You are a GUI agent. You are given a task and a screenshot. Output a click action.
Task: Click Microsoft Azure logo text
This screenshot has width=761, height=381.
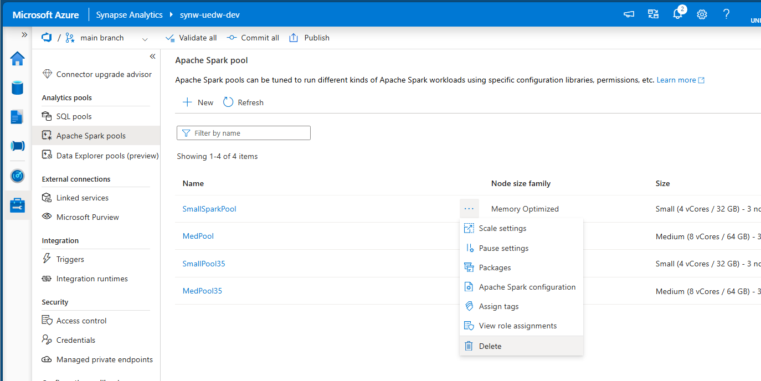pos(46,15)
